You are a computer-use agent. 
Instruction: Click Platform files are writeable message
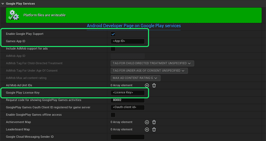pos(44,15)
